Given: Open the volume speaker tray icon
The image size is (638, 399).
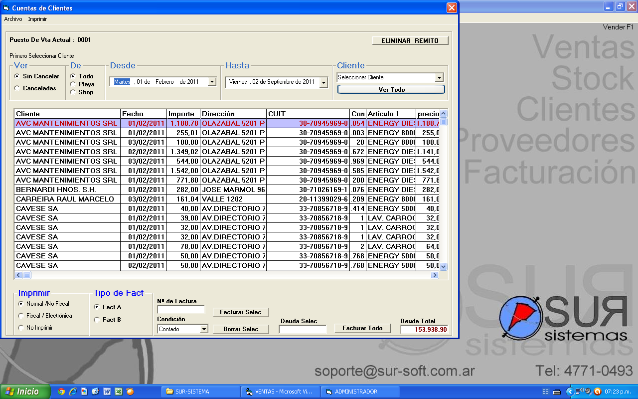Looking at the screenshot, I should (588, 392).
